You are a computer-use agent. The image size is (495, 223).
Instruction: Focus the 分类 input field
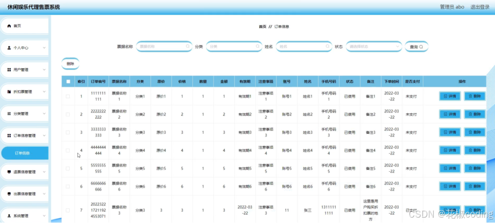[x=234, y=46]
